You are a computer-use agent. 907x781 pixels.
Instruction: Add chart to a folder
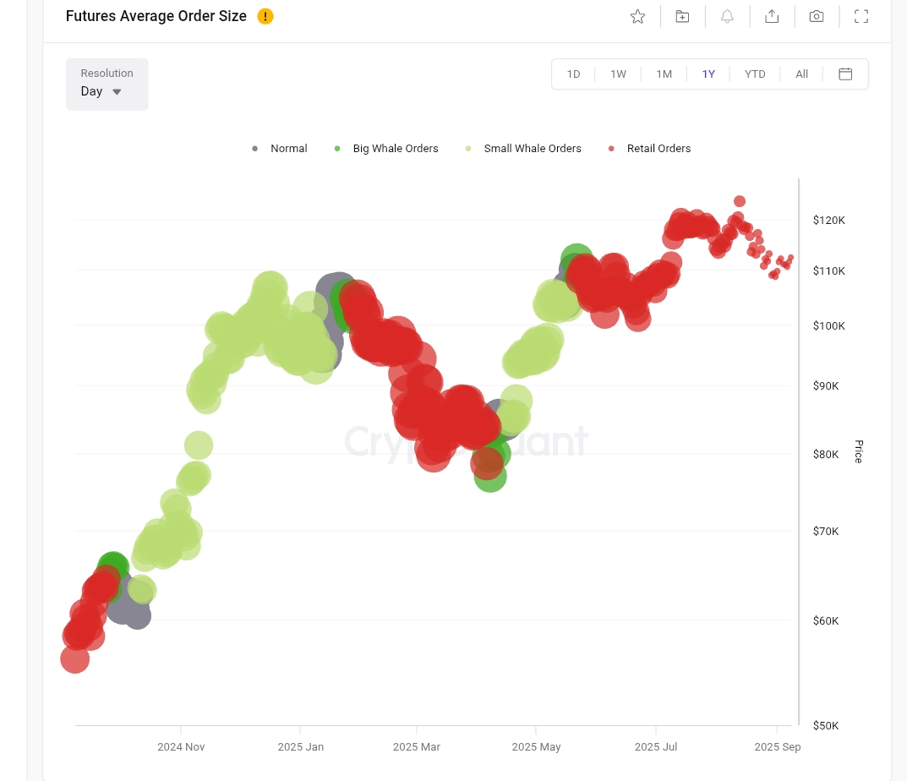(x=682, y=16)
